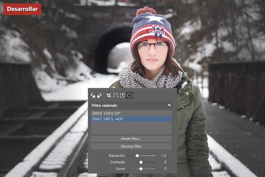The width and height of the screenshot is (265, 177).
Task: Click the Luces label
Action: point(120,169)
